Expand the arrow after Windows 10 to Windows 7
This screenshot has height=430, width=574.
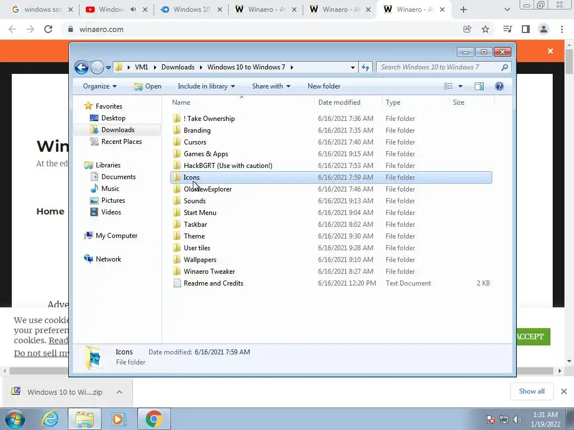(291, 67)
